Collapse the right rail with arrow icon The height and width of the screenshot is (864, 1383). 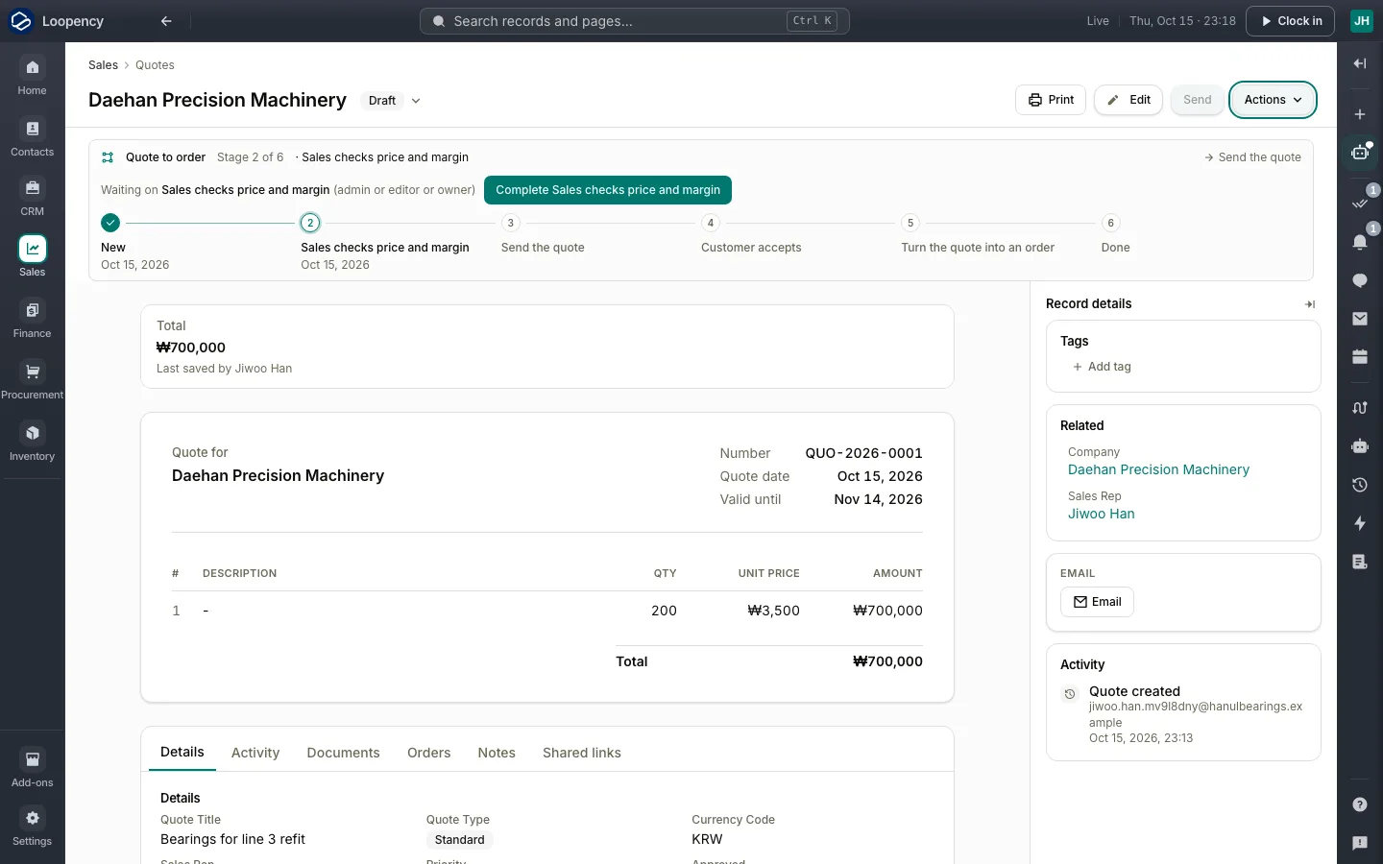[1360, 63]
